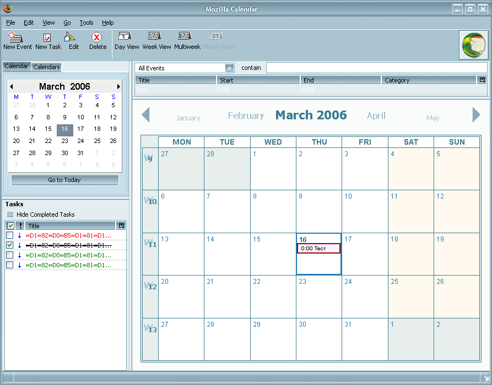
Task: Switch to Day View
Action: (127, 41)
